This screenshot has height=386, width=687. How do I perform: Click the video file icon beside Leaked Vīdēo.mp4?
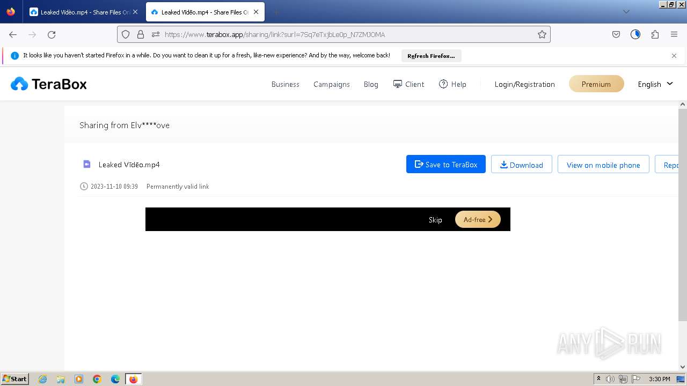click(x=87, y=164)
